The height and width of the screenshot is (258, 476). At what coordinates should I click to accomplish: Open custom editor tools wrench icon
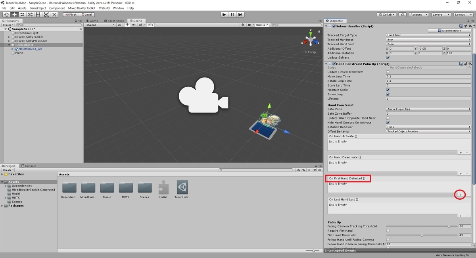coord(54,15)
